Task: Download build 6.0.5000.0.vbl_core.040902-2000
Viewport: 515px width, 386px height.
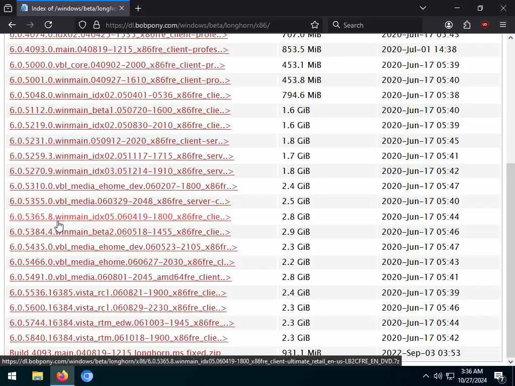Action: (117, 65)
